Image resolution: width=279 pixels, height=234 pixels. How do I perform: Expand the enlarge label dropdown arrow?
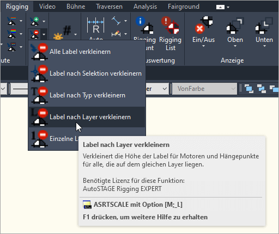point(44,21)
